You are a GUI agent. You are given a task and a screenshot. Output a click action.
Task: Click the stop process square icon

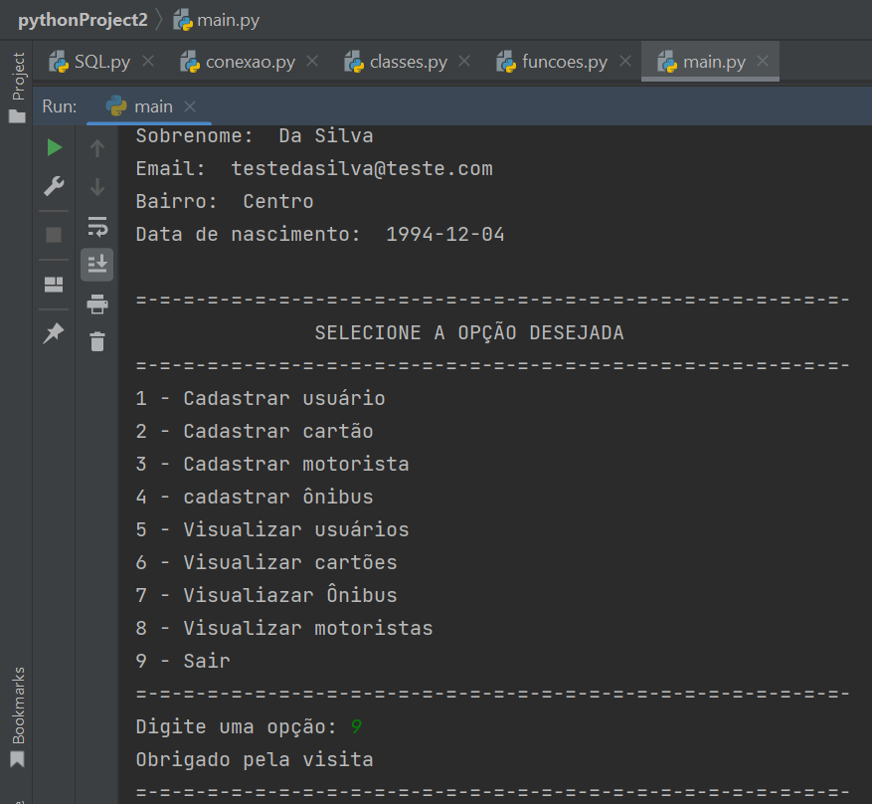(x=54, y=235)
